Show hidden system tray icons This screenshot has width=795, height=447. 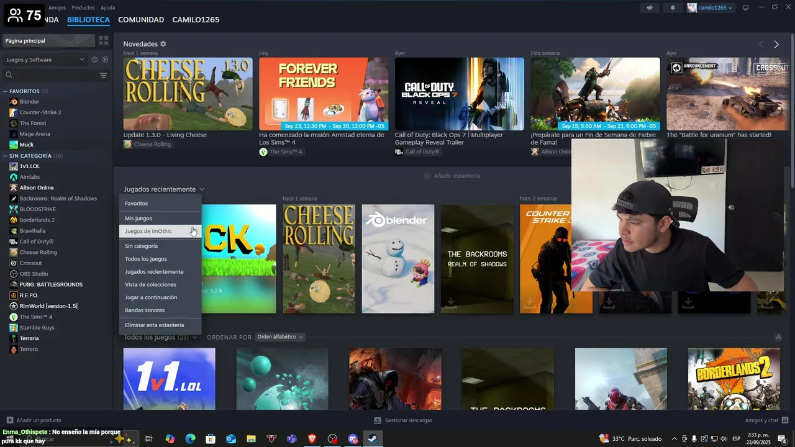pyautogui.click(x=675, y=439)
